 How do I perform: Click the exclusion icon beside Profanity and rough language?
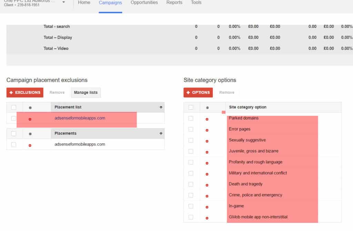(x=207, y=163)
